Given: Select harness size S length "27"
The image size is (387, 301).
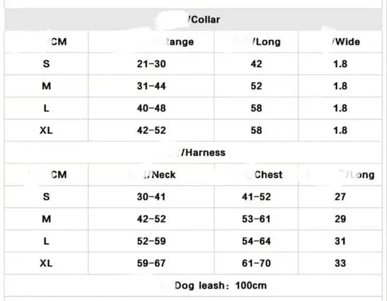Looking at the screenshot, I should point(341,197).
